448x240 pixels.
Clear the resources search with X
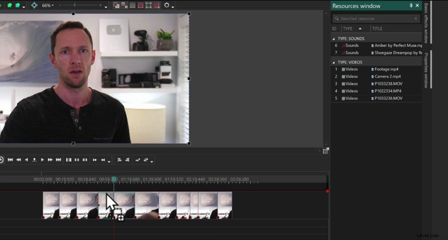(416, 18)
